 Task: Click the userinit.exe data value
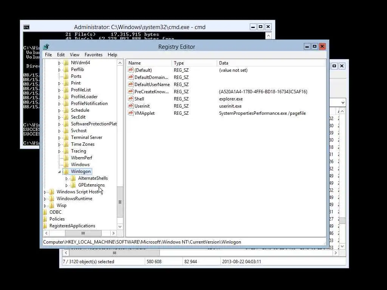click(x=230, y=106)
